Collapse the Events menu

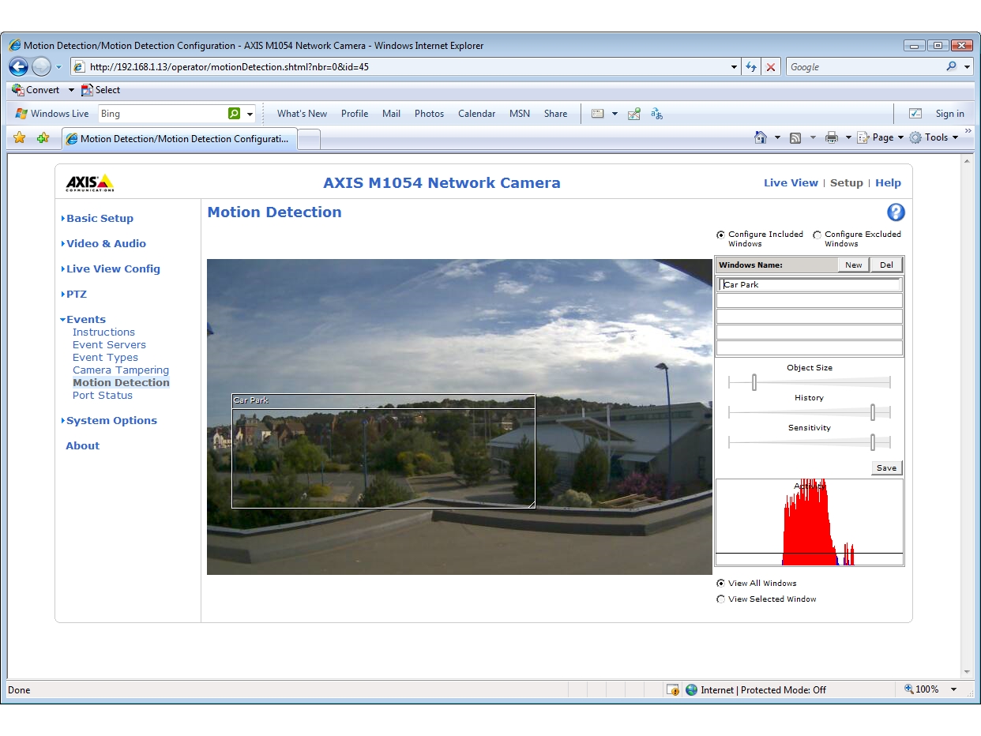pos(85,320)
